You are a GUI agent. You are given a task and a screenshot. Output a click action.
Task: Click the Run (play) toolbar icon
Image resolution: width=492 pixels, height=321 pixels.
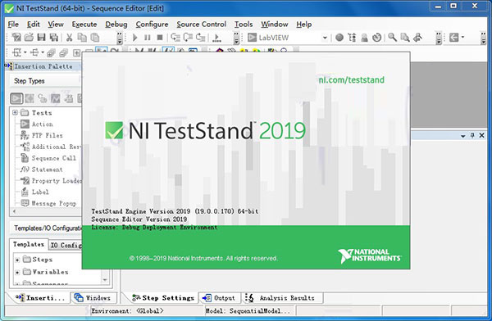pyautogui.click(x=135, y=38)
